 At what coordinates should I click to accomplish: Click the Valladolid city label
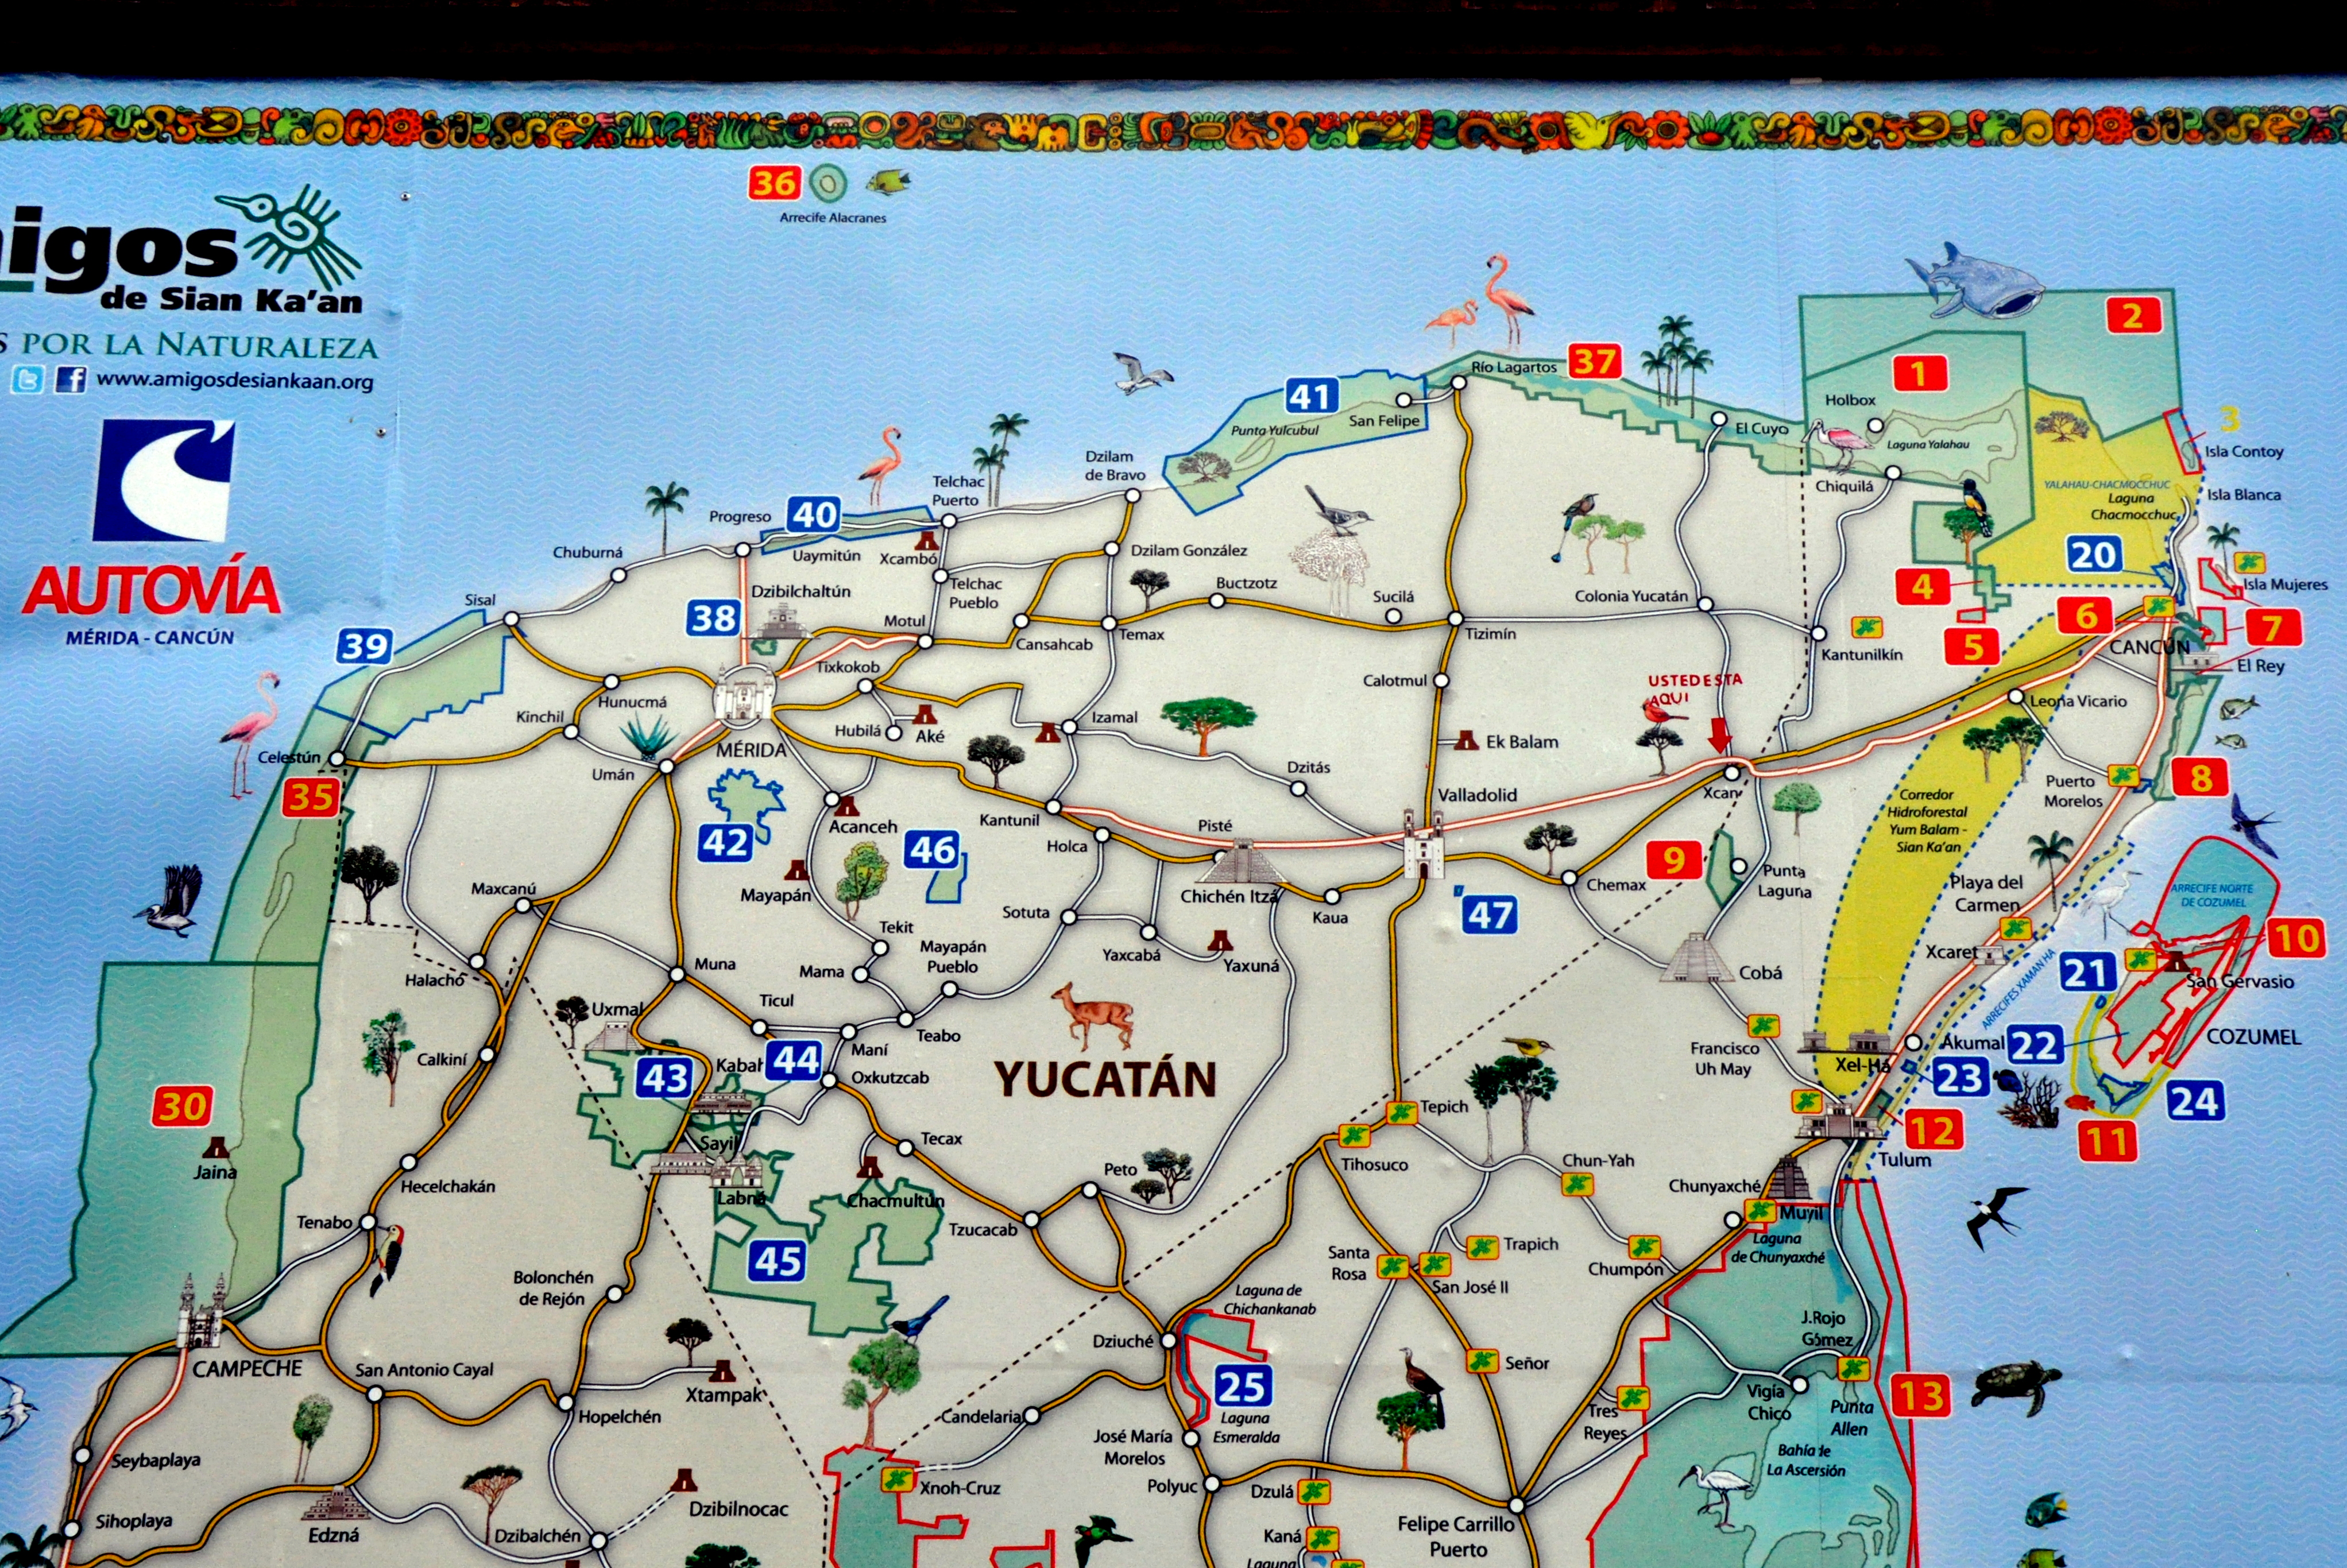pos(1477,796)
